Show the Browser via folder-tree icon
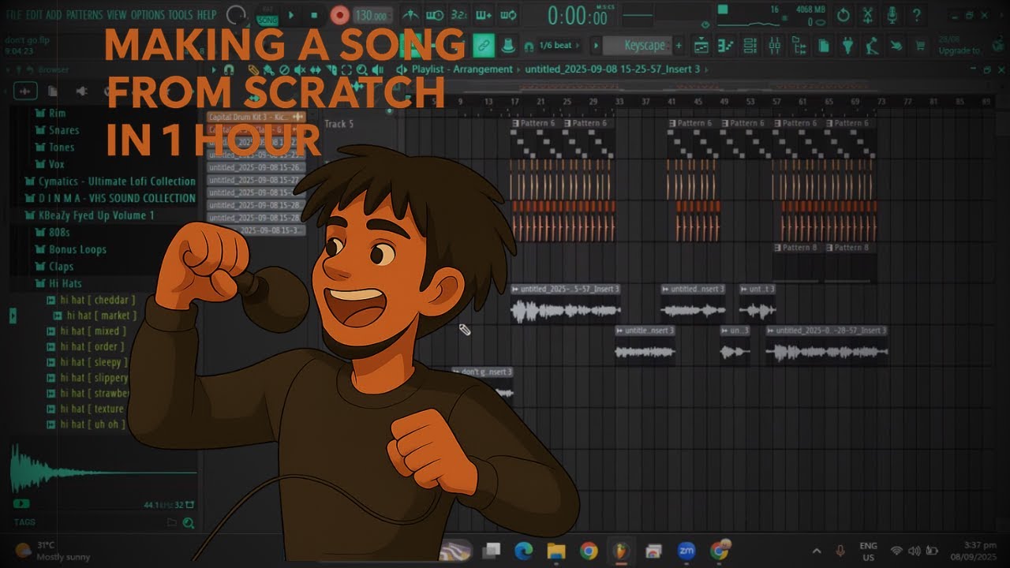Screen dimensions: 1010x568 click(x=799, y=46)
